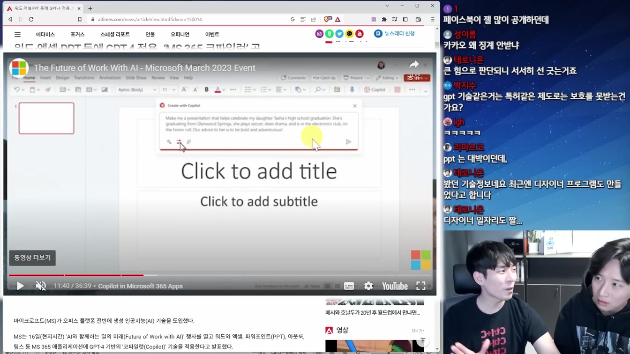Click 더보기 next to 영상 heading
630x354 pixels.
click(417, 331)
